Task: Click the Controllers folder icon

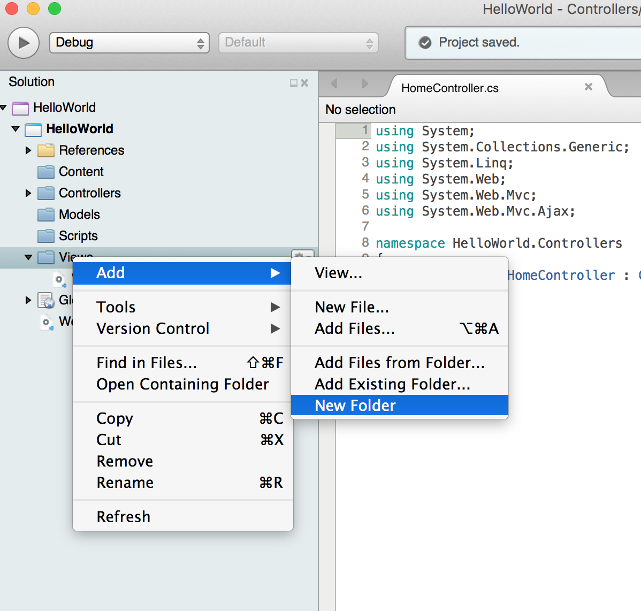Action: click(46, 193)
